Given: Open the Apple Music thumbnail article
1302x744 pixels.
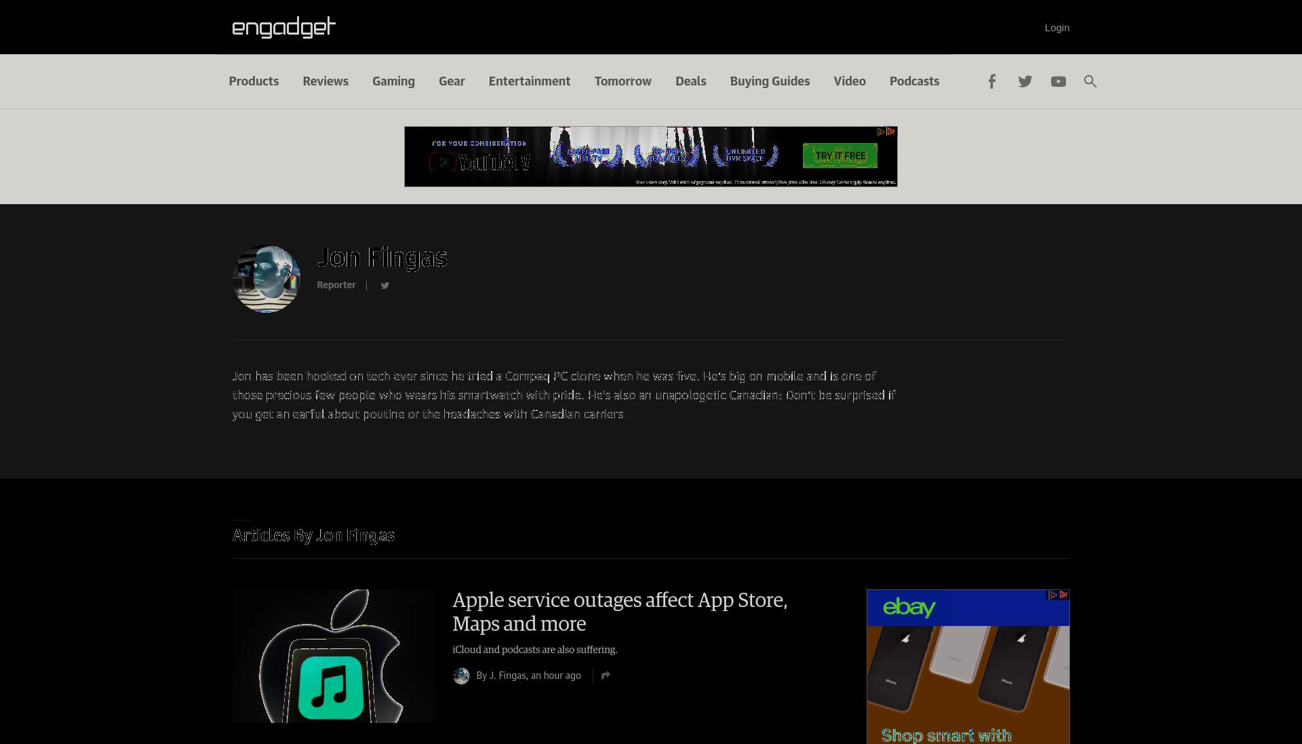Looking at the screenshot, I should click(334, 656).
